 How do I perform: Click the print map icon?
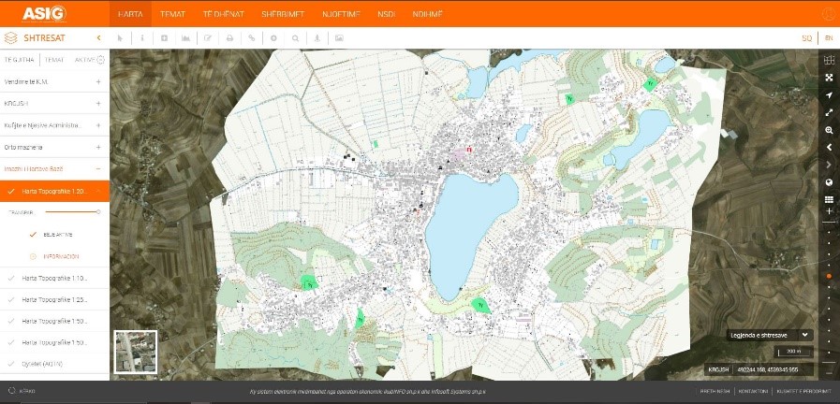pyautogui.click(x=229, y=38)
